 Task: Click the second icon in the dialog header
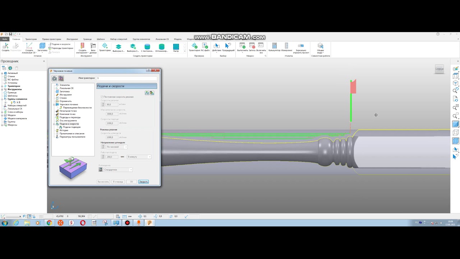pyautogui.click(x=61, y=78)
